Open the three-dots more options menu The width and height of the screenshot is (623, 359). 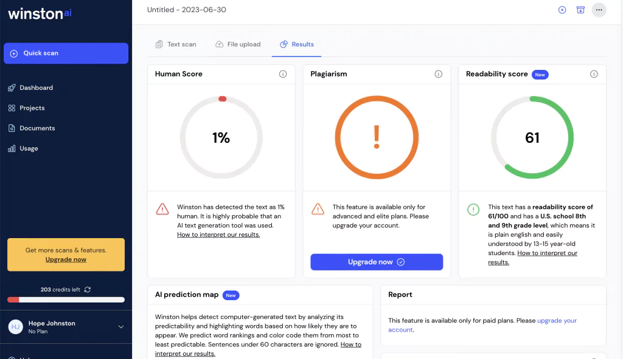(599, 10)
